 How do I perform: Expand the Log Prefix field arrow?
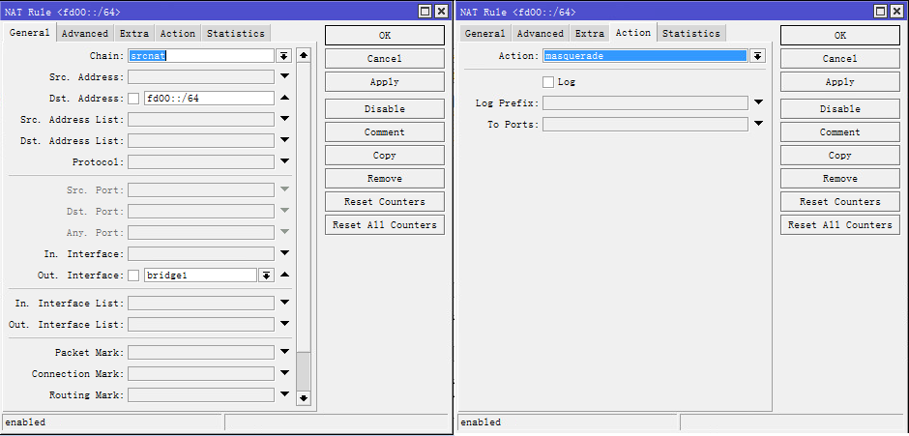point(758,102)
